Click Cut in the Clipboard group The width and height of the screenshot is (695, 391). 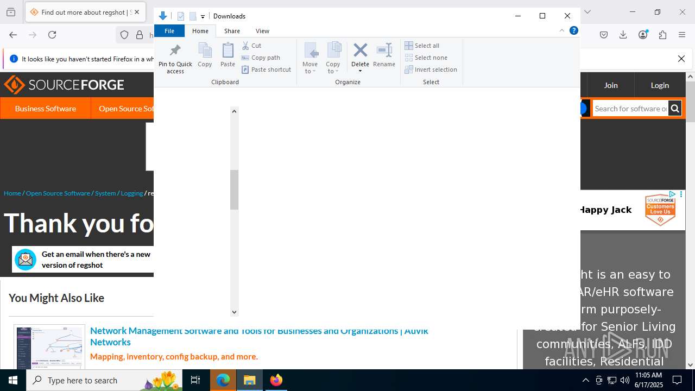pyautogui.click(x=251, y=46)
